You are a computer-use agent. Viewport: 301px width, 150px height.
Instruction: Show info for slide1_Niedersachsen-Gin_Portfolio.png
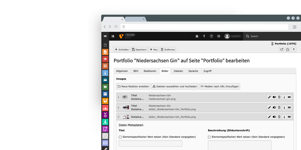click(284, 117)
